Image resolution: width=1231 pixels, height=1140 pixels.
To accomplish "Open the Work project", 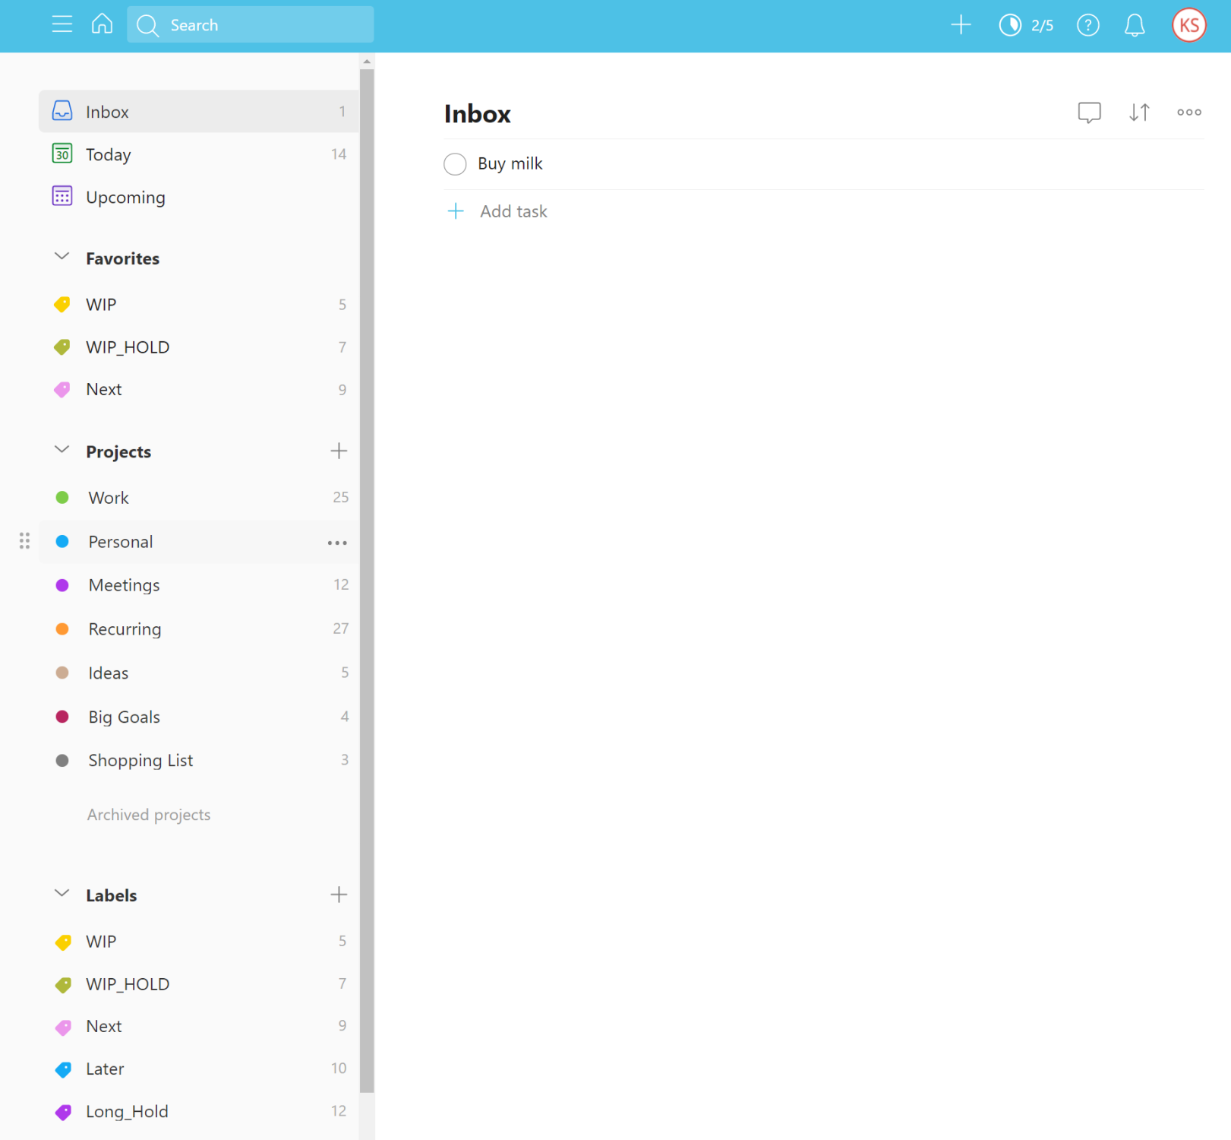I will point(198,497).
